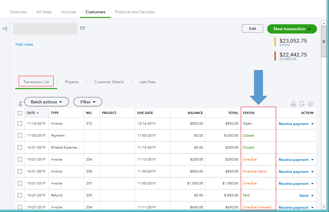This screenshot has height=212, width=329.
Task: Sort by the DUE DATE column header
Action: pos(145,113)
